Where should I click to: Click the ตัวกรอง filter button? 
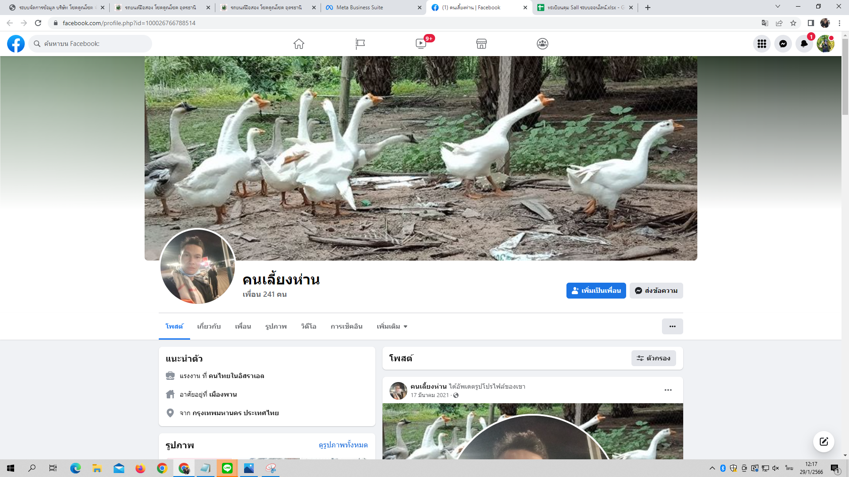[x=653, y=358]
